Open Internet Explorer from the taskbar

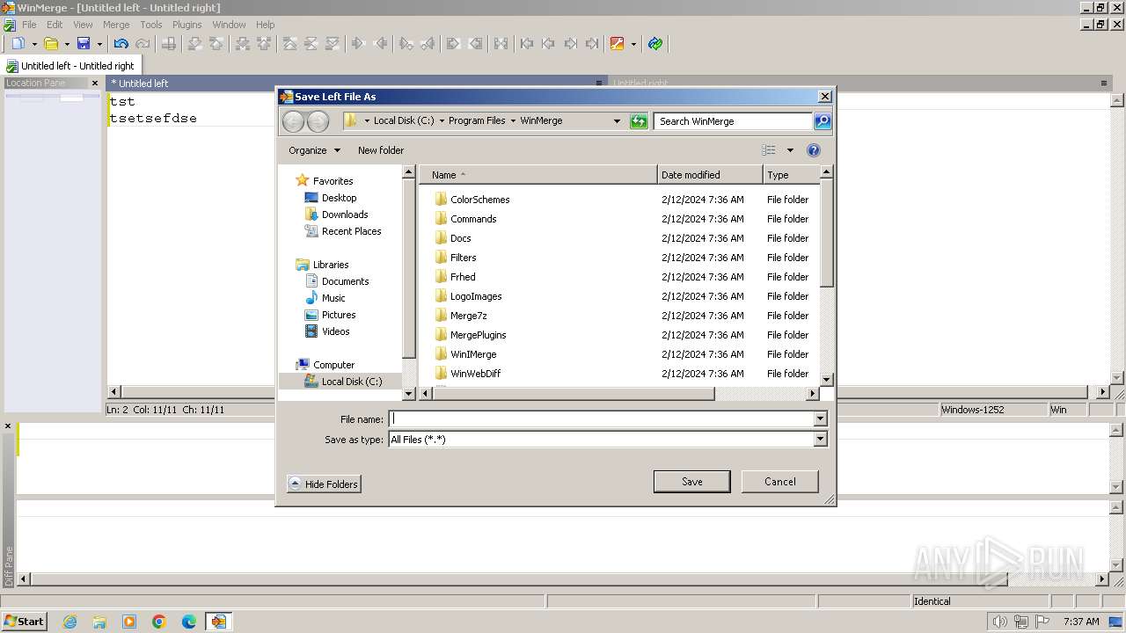69,622
